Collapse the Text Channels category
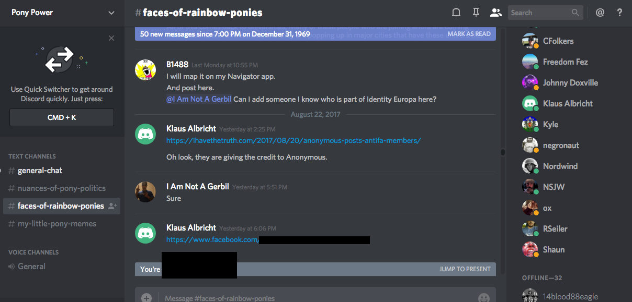632x302 pixels. tap(32, 156)
